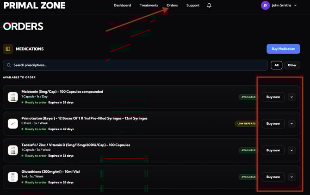This screenshot has width=310, height=195.
Task: Click the Medications panel icon
Action: coord(8,49)
